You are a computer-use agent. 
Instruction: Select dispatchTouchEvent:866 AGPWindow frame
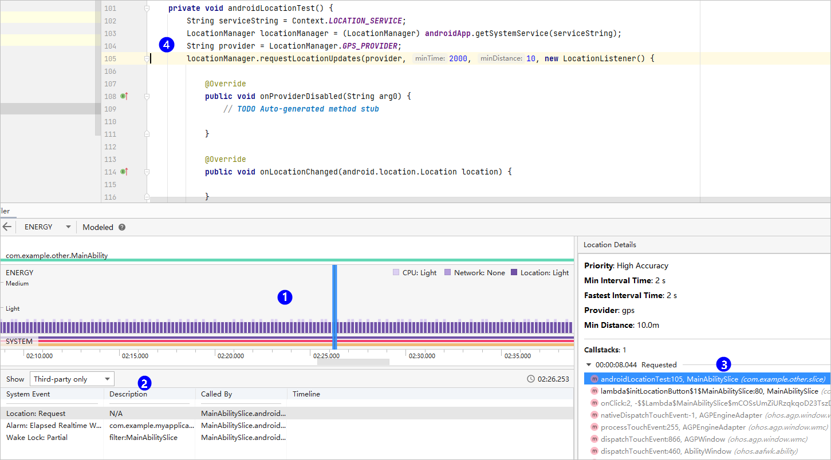pyautogui.click(x=707, y=439)
